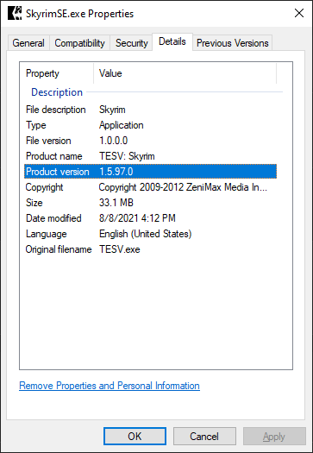Click the 'TESV: Skyrim' product name value
The width and height of the screenshot is (313, 453).
pyautogui.click(x=127, y=156)
